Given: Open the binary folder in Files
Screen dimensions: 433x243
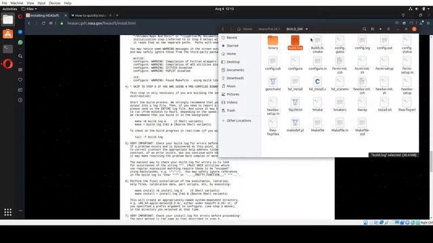Looking at the screenshot, I should (x=273, y=43).
